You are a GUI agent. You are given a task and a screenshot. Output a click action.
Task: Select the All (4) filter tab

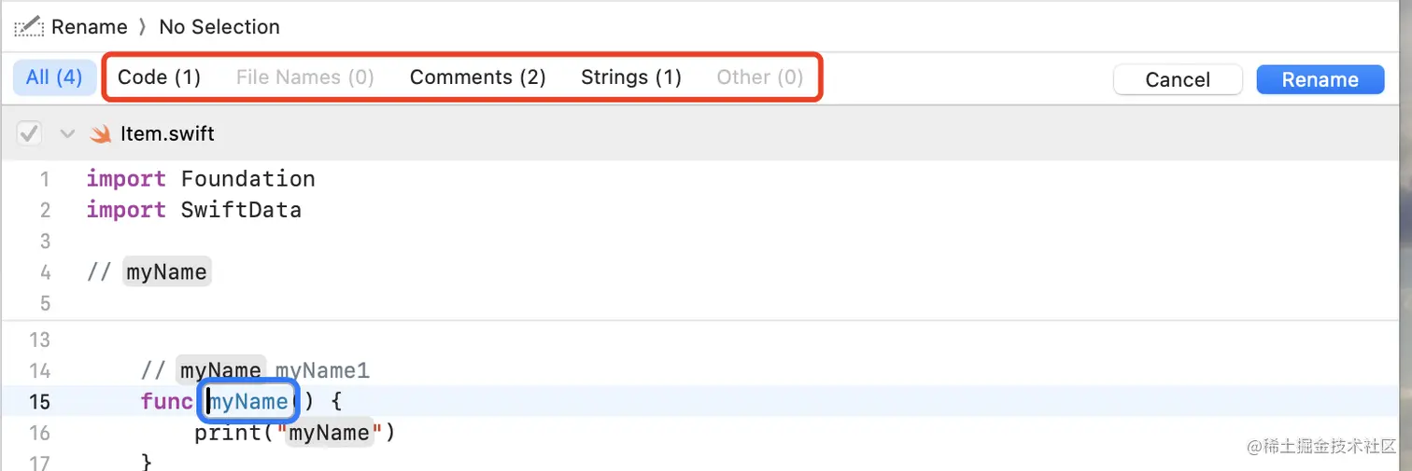pyautogui.click(x=54, y=77)
